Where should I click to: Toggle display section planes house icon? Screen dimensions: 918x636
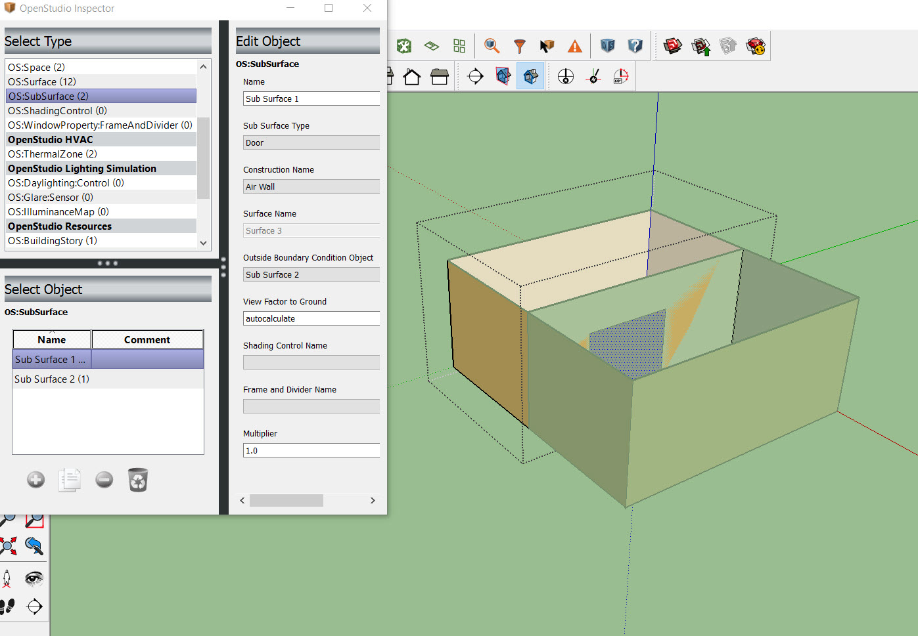503,77
